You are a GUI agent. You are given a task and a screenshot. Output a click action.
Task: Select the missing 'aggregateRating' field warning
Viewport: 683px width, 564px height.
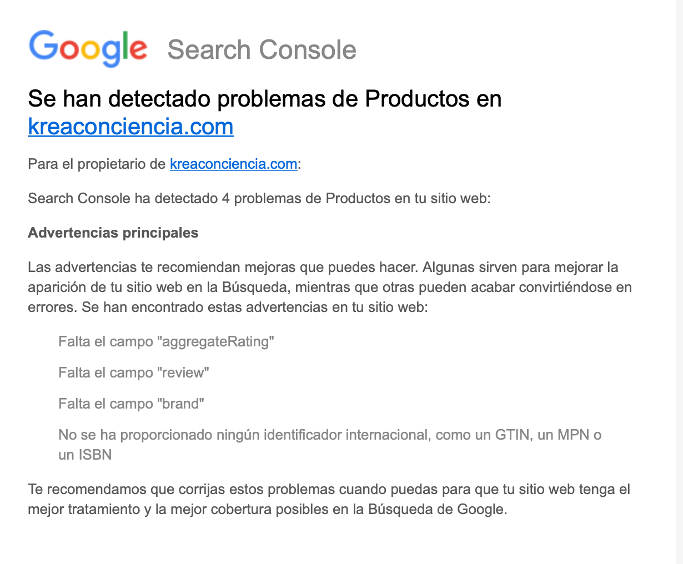(167, 341)
